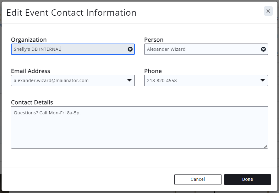
Task: Click the alexander.wizard@mailinator.com email value
Action: pyautogui.click(x=51, y=81)
